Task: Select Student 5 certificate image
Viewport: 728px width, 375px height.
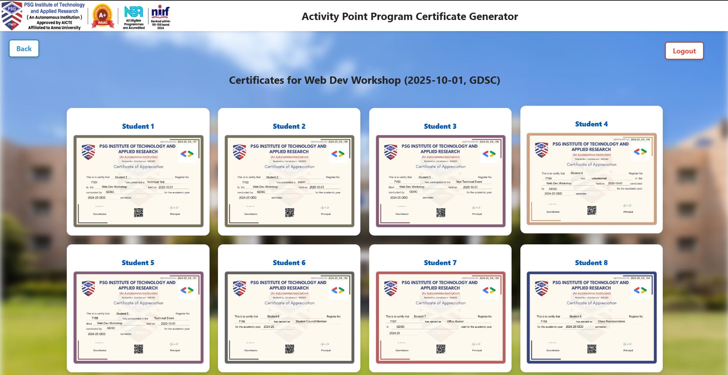Action: click(138, 317)
